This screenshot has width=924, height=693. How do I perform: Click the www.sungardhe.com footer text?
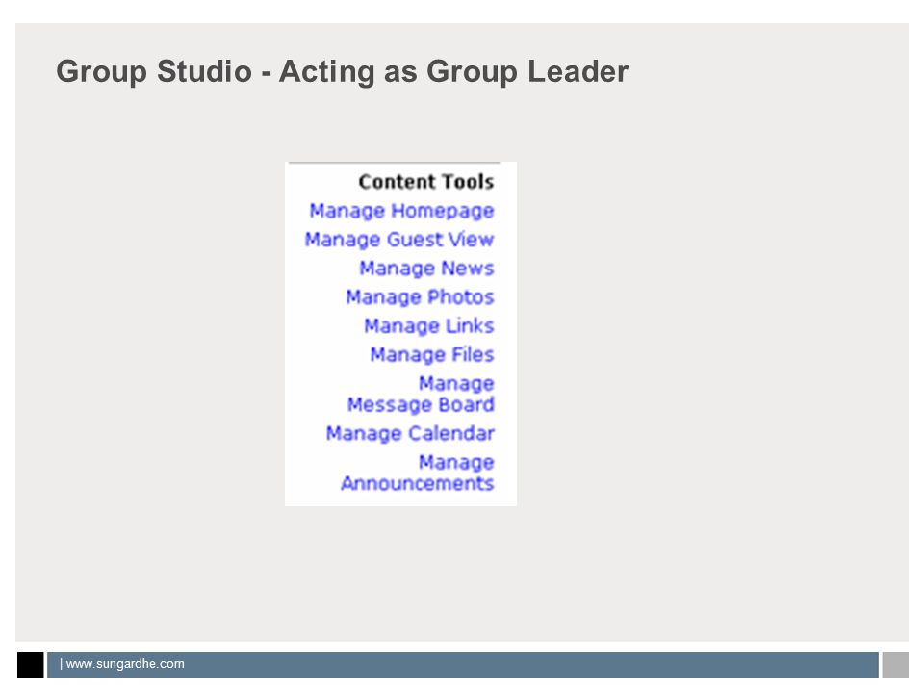coord(125,664)
